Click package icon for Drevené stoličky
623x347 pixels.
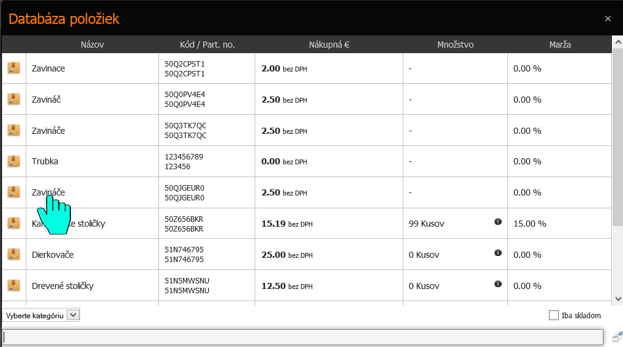13,285
